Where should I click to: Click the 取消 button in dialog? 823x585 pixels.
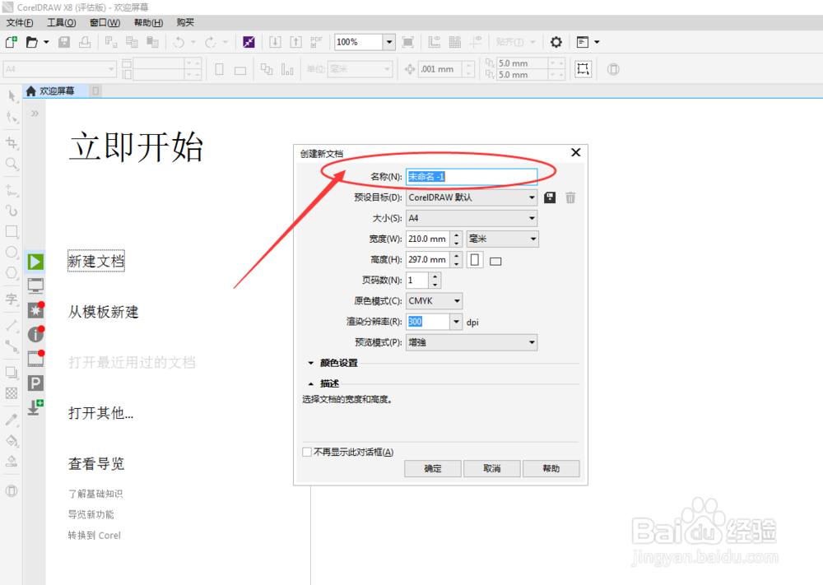492,468
